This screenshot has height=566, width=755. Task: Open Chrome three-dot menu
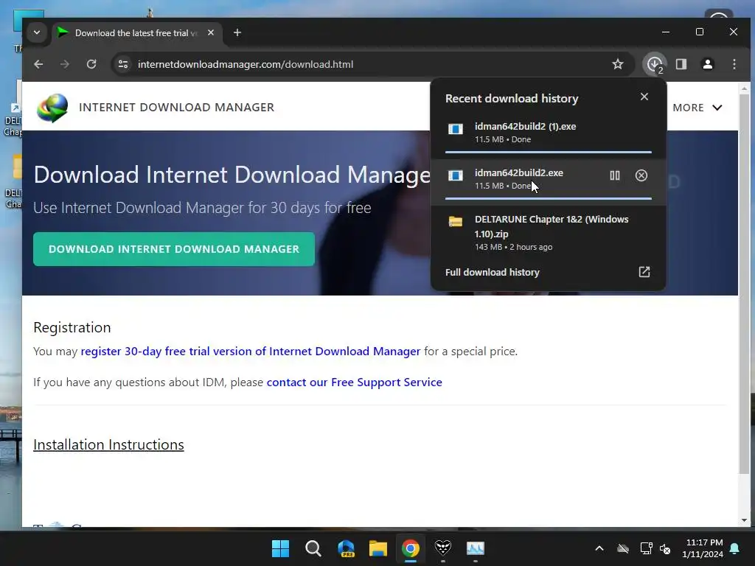point(734,64)
